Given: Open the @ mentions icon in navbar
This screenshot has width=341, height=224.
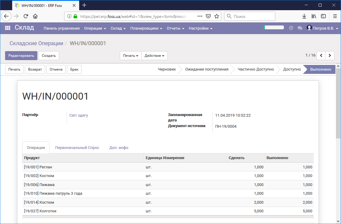Looking at the screenshot, I should pyautogui.click(x=291, y=28).
